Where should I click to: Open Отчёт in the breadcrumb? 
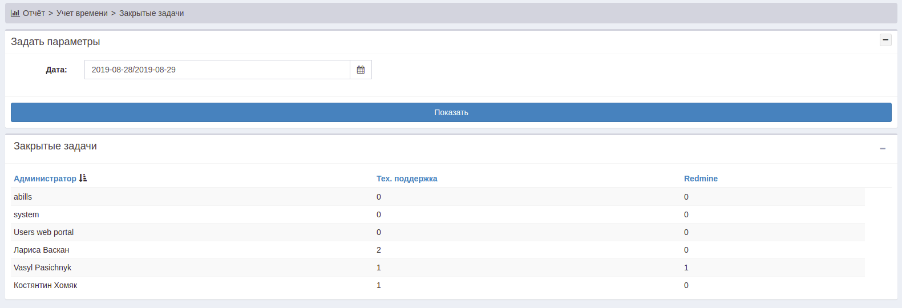click(34, 13)
